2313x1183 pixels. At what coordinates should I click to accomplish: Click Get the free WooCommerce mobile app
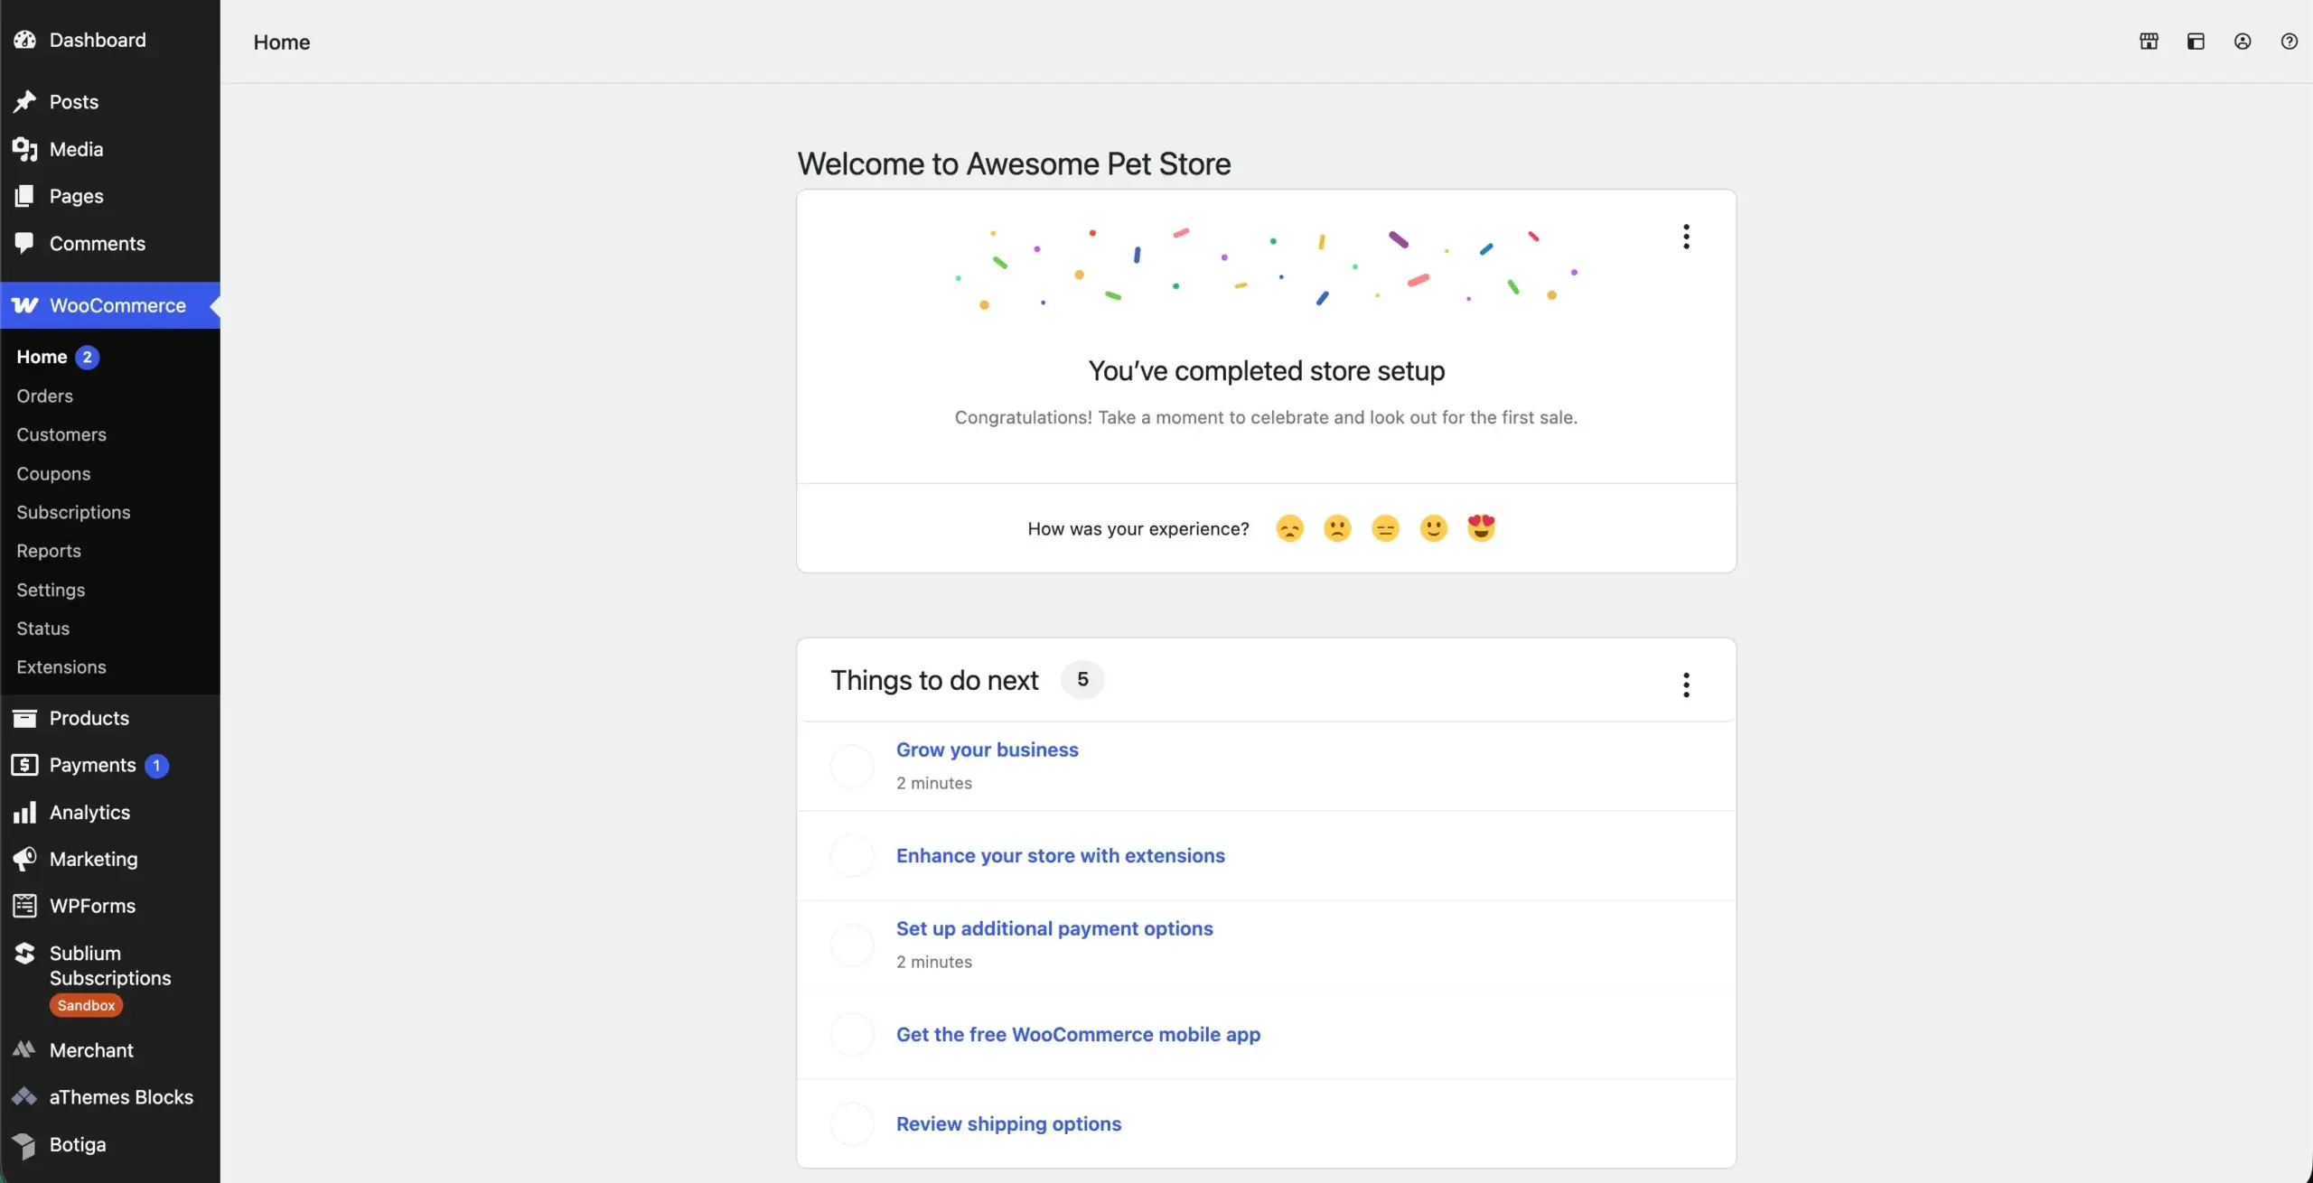point(1078,1034)
